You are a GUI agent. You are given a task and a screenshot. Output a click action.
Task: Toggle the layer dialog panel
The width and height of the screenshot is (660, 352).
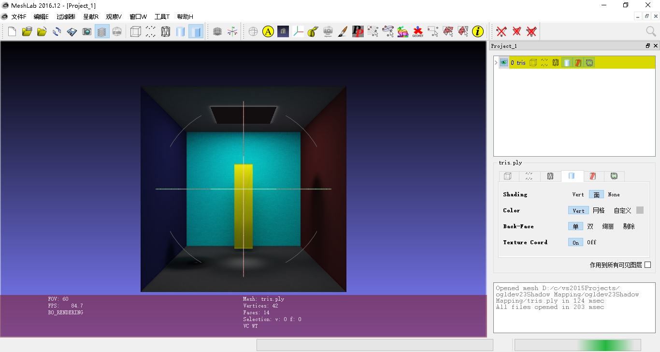tap(102, 32)
